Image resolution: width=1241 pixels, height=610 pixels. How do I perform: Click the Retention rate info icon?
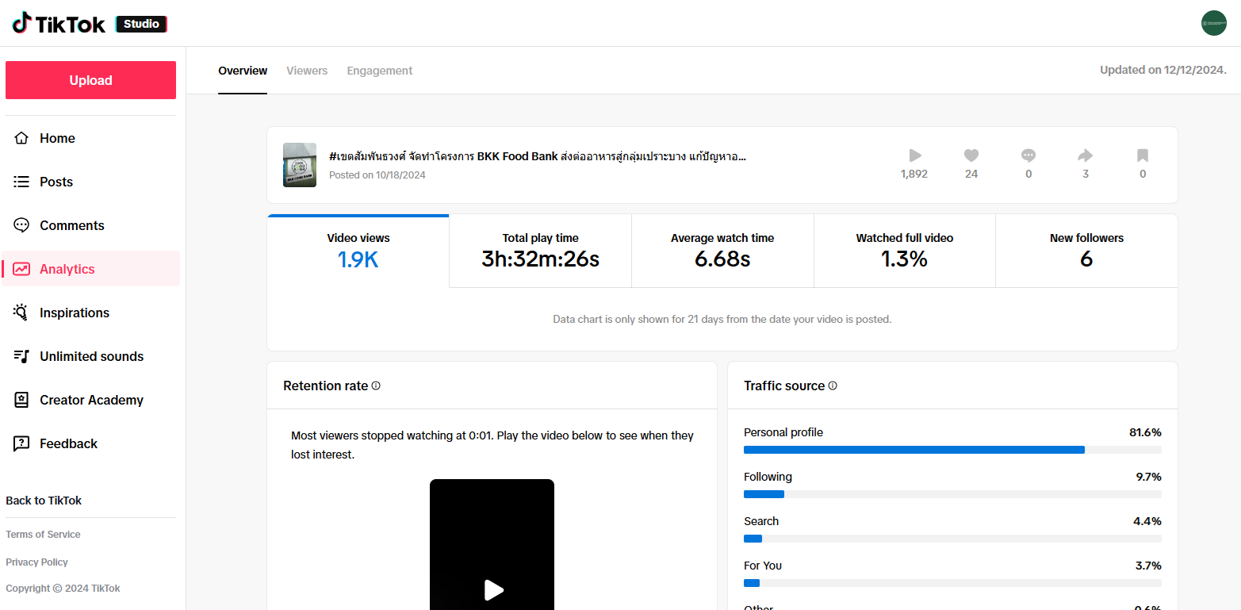click(x=376, y=386)
